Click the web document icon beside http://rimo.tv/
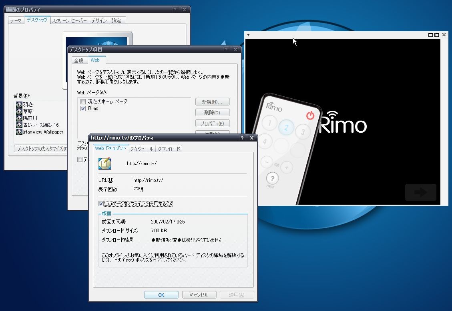This screenshot has height=311, width=452. pyautogui.click(x=104, y=163)
